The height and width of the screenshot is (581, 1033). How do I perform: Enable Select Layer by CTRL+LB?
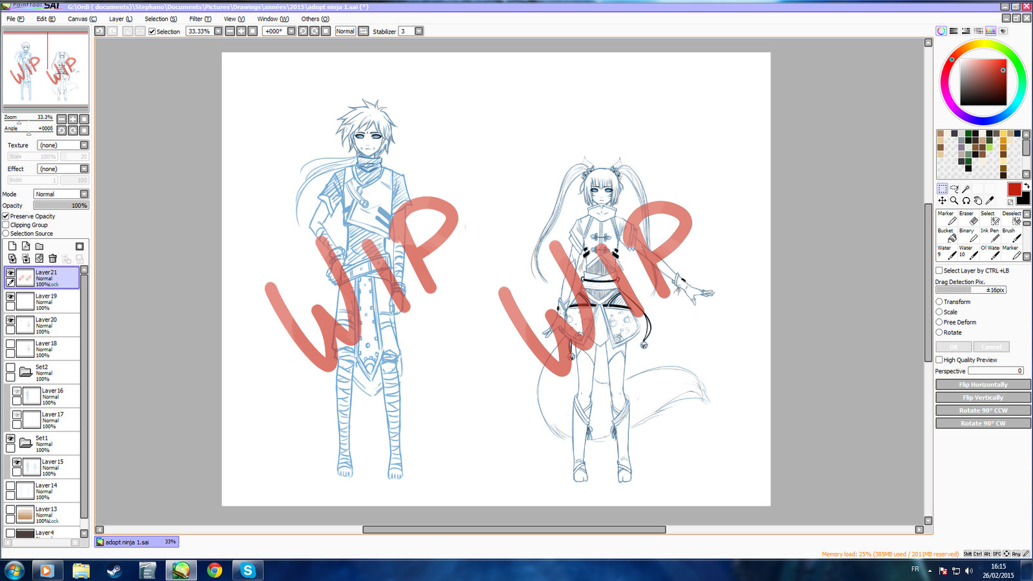[939, 270]
